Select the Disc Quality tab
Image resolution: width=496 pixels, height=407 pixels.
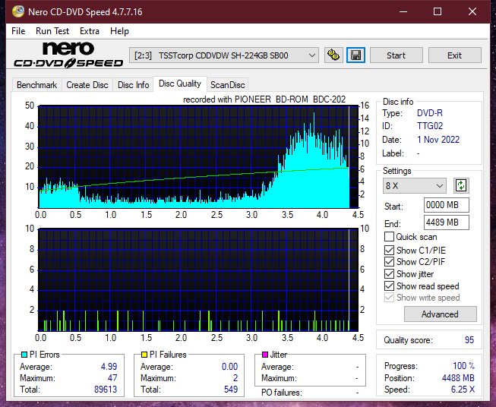click(180, 84)
